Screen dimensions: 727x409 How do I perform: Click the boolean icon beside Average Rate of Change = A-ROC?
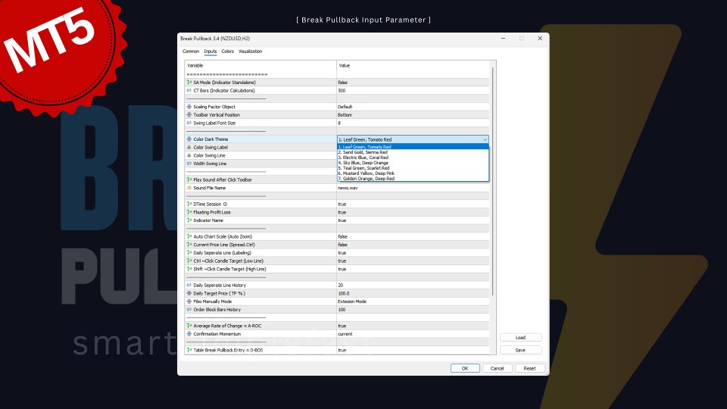pyautogui.click(x=189, y=326)
